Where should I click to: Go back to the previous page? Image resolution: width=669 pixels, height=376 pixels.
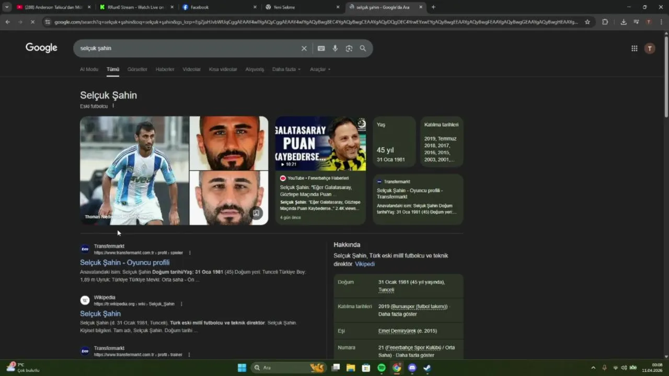[x=7, y=22]
